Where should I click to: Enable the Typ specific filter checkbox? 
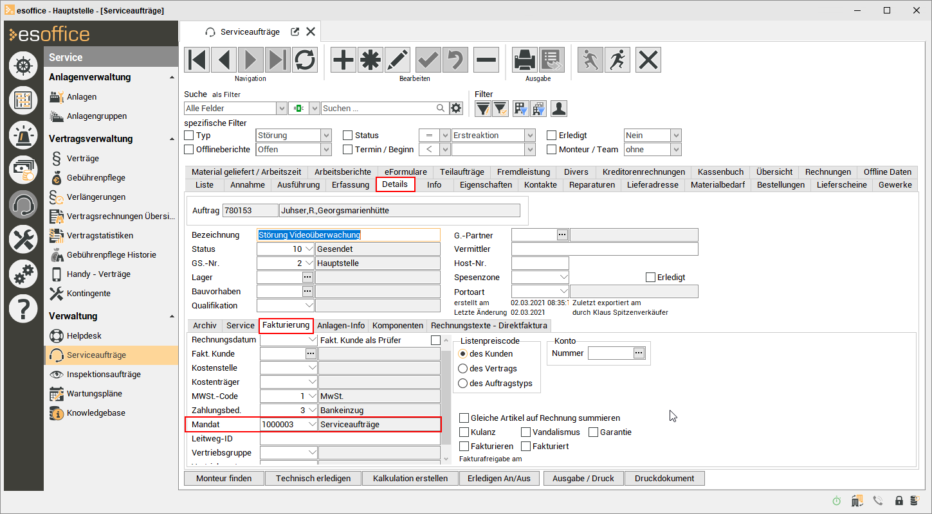click(189, 136)
